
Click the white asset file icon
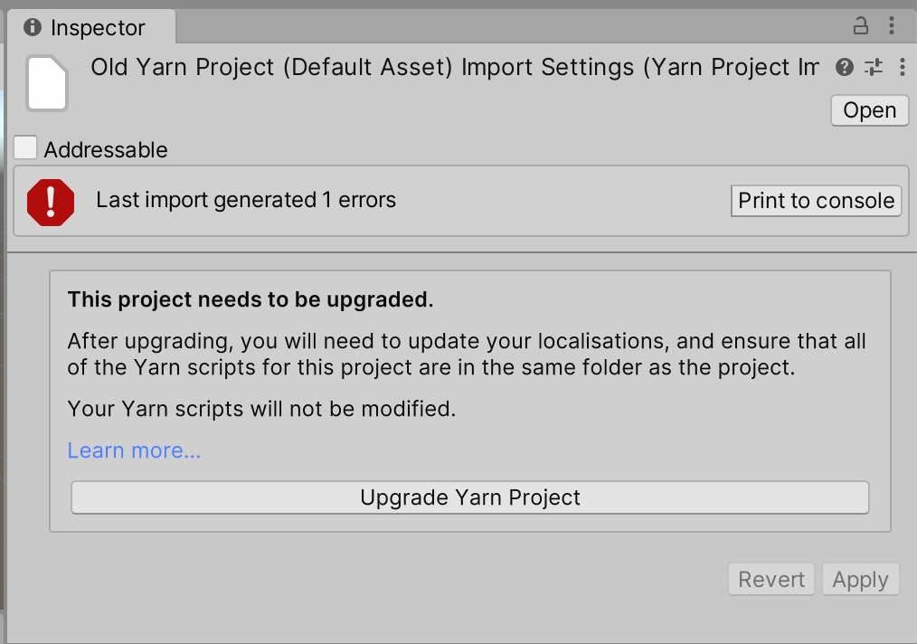click(47, 83)
